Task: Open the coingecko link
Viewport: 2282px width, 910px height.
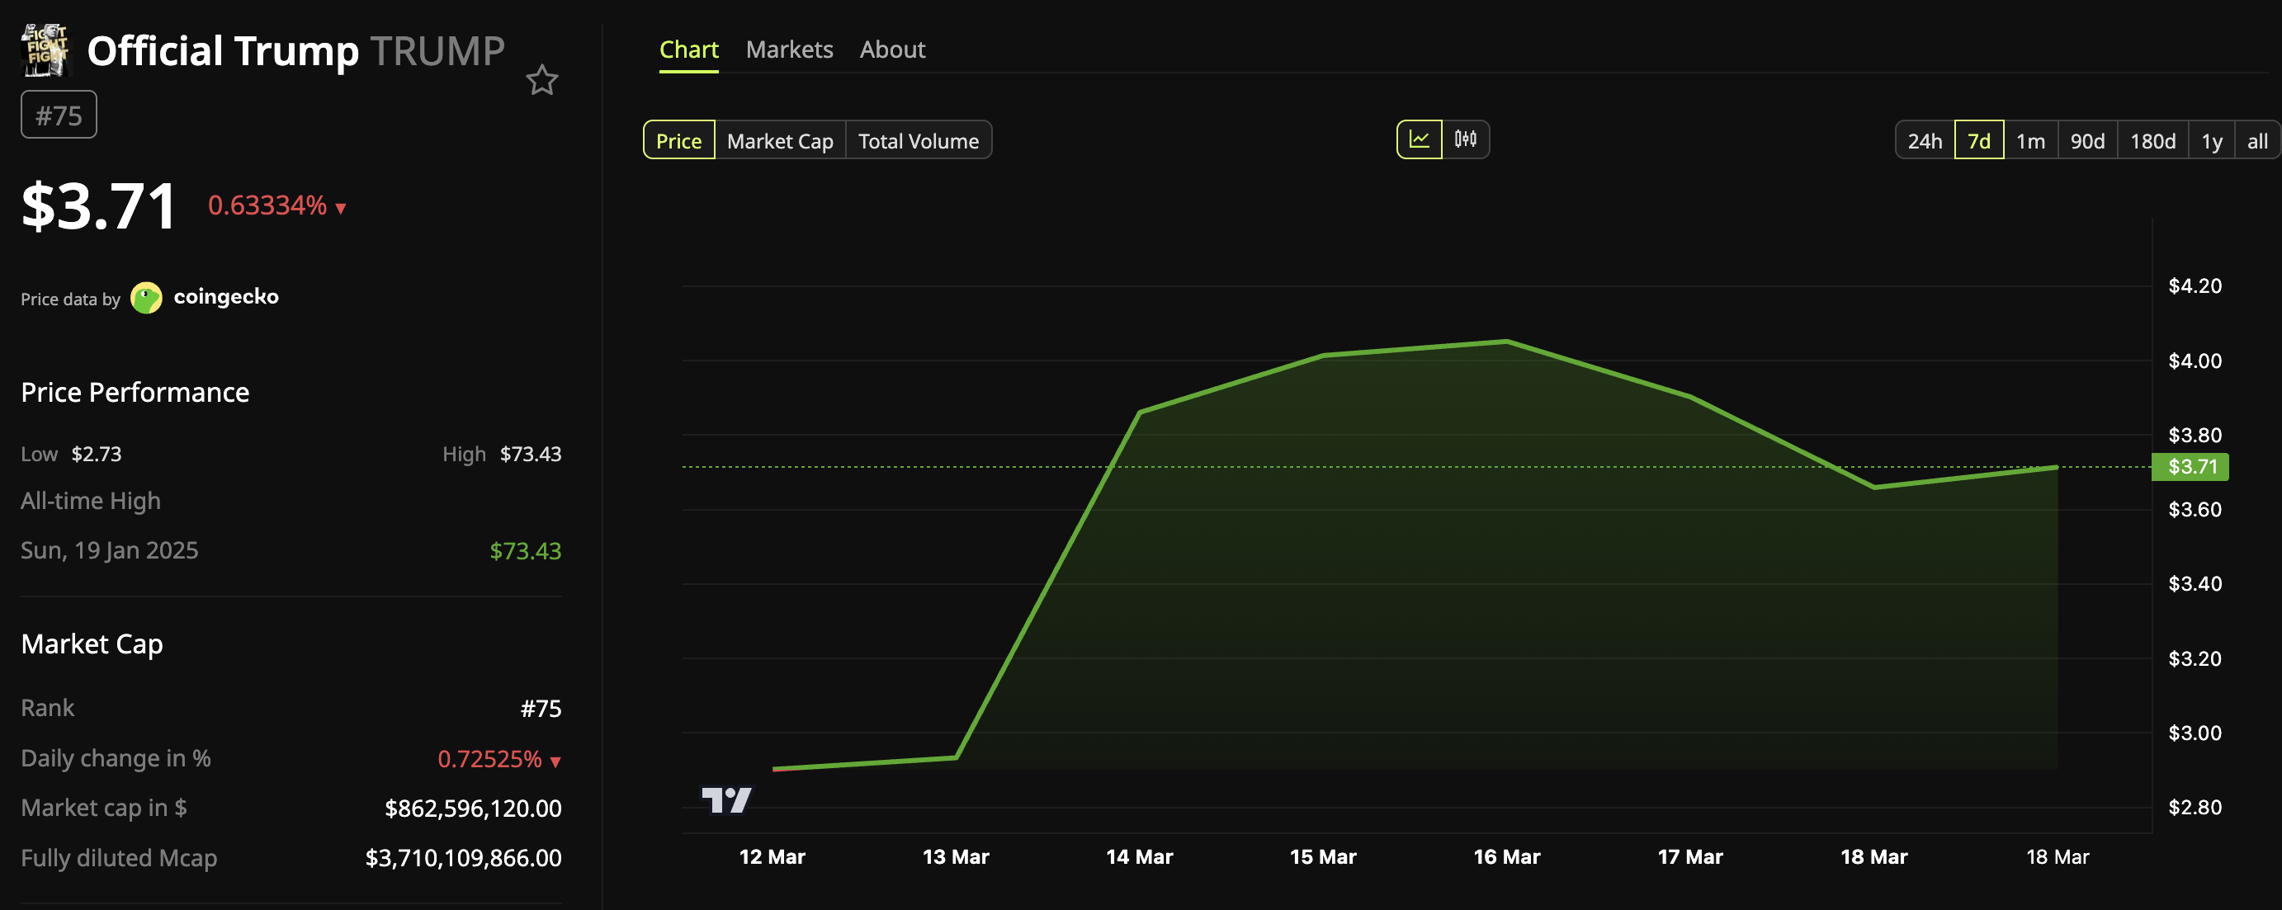Action: click(226, 296)
